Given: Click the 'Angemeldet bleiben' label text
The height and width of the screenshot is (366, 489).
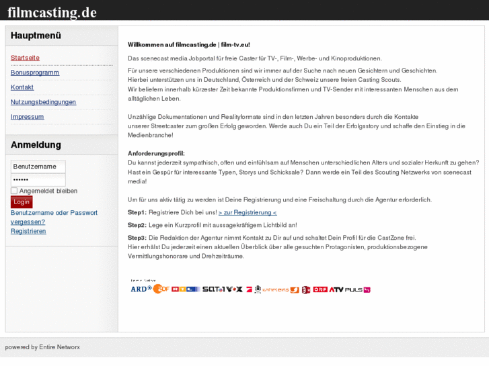Looking at the screenshot, I should tap(48, 191).
